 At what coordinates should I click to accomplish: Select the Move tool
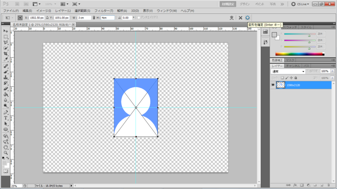[5, 31]
